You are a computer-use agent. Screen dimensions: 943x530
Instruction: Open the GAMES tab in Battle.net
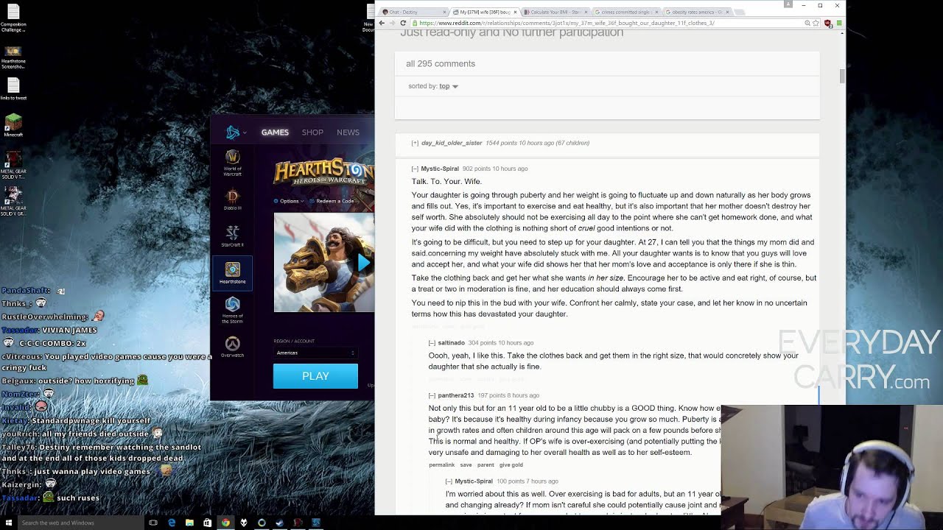point(275,132)
